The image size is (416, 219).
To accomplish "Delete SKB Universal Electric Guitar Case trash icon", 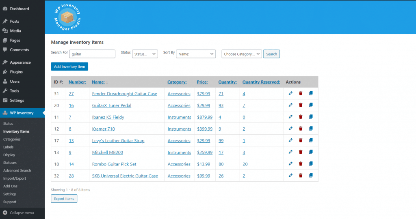I will 301,175.
